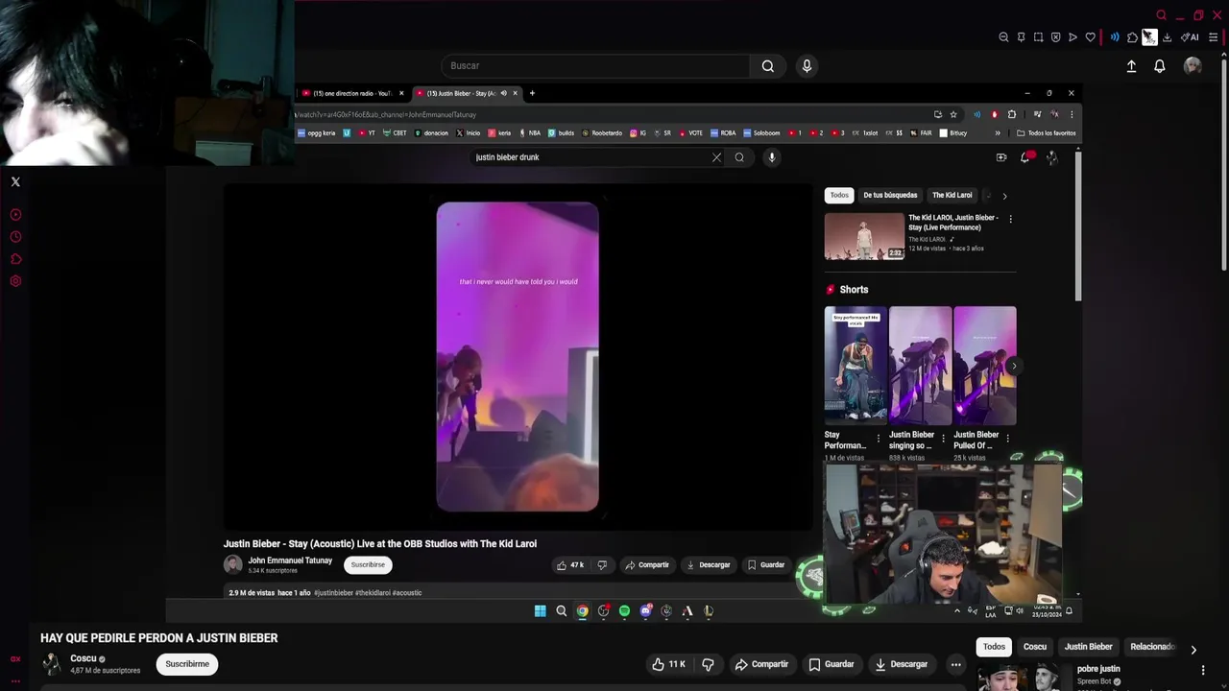Like the Coscu video showing 11 K
1229x691 pixels.
(x=668, y=664)
